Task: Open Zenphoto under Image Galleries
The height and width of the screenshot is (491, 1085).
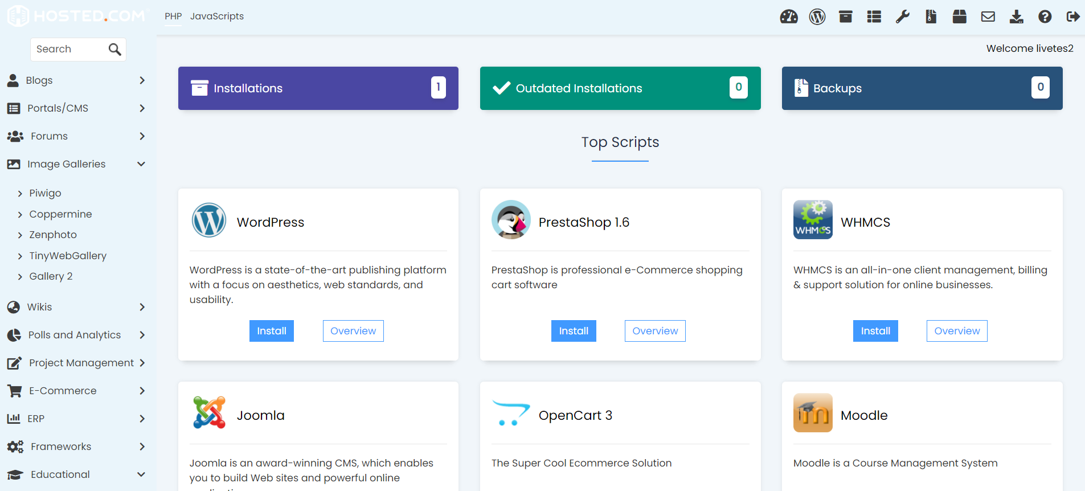Action: tap(53, 235)
